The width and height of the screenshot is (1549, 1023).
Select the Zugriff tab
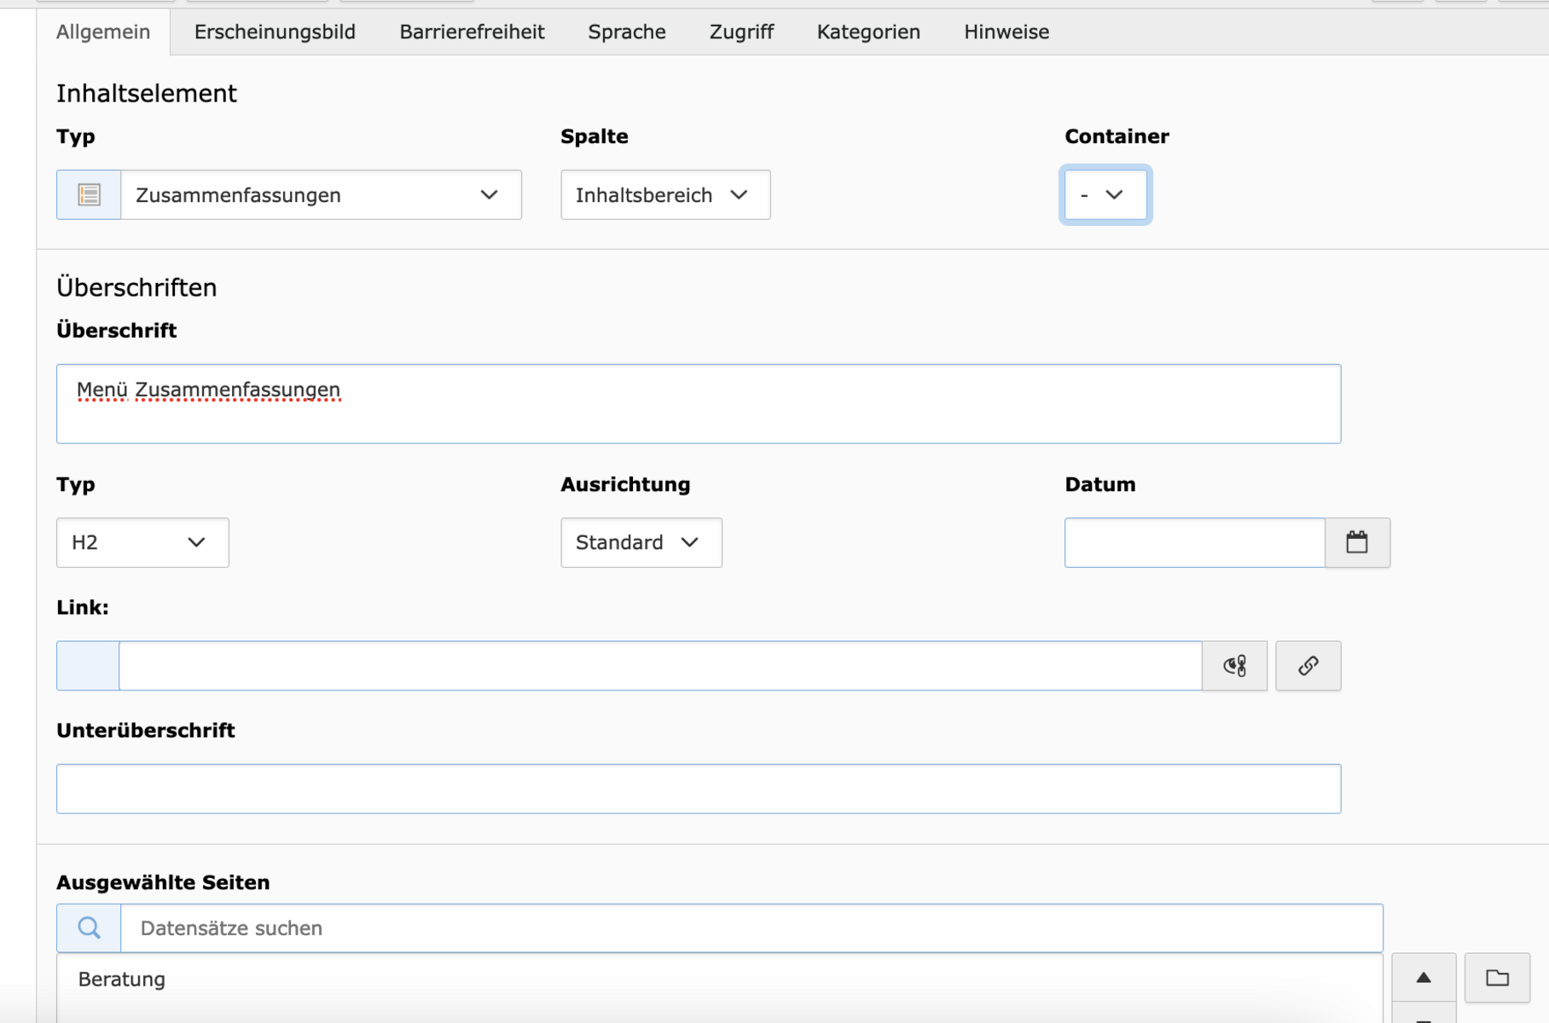pyautogui.click(x=741, y=32)
